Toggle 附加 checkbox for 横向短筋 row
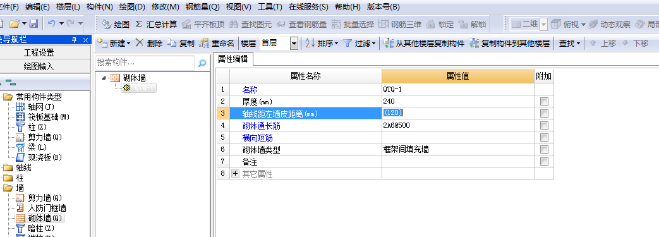Image resolution: width=659 pixels, height=237 pixels. pos(544,137)
